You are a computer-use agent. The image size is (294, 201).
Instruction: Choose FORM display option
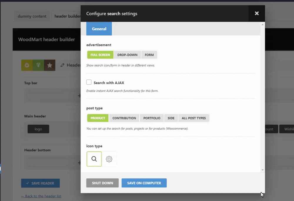(149, 55)
